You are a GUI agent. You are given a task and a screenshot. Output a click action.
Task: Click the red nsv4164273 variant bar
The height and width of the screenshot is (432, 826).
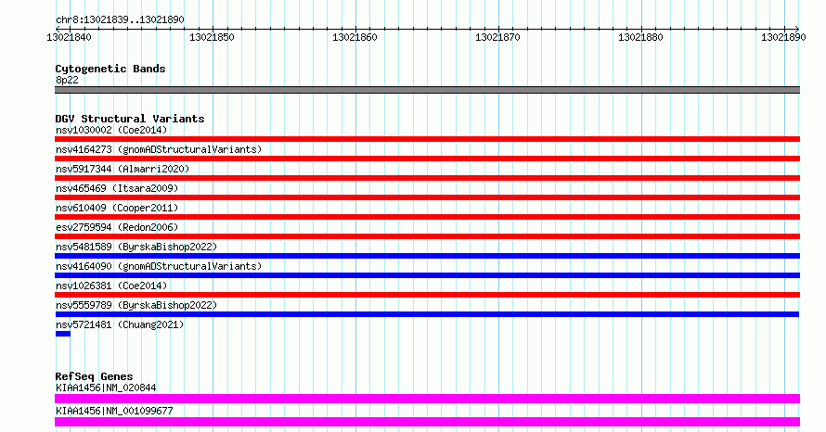click(427, 159)
